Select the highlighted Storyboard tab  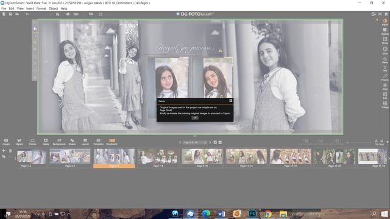click(112, 142)
